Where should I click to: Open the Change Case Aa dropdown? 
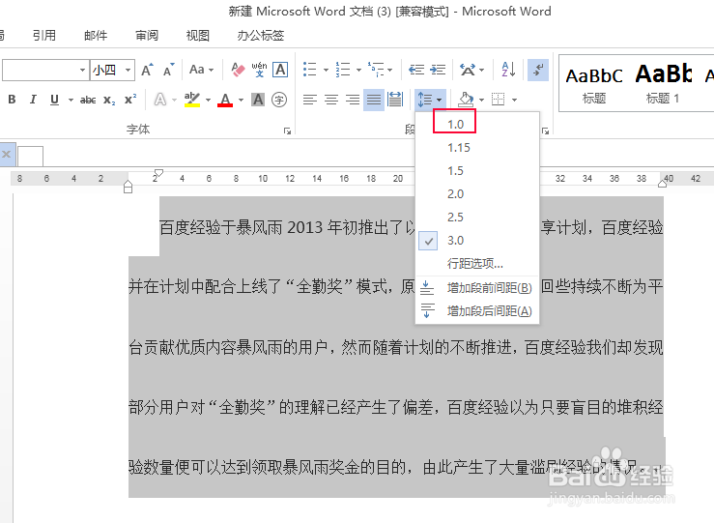click(x=201, y=70)
